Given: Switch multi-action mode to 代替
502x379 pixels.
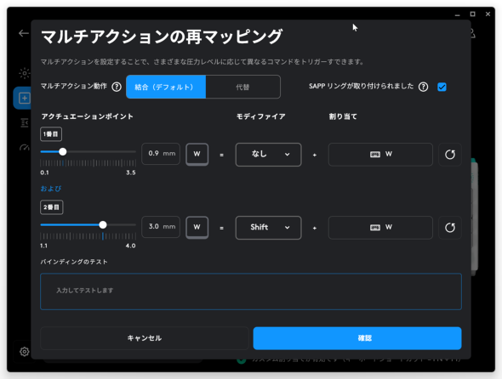Looking at the screenshot, I should coord(242,87).
